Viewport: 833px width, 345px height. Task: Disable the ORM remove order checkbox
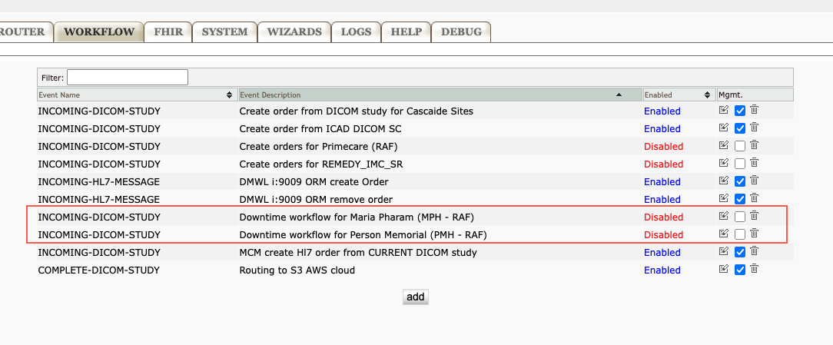click(739, 199)
